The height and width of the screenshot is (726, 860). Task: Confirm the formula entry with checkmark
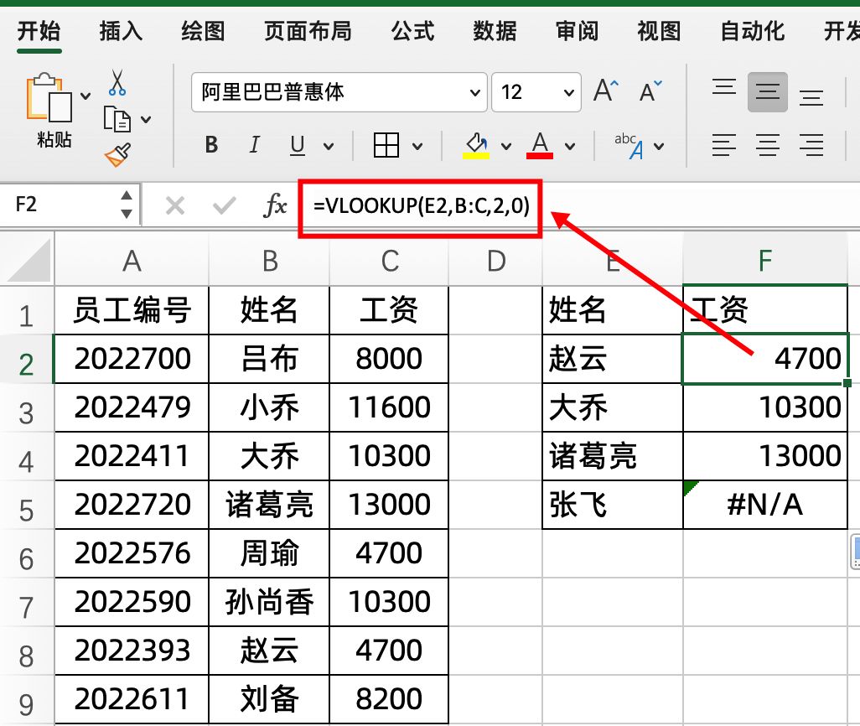click(224, 205)
